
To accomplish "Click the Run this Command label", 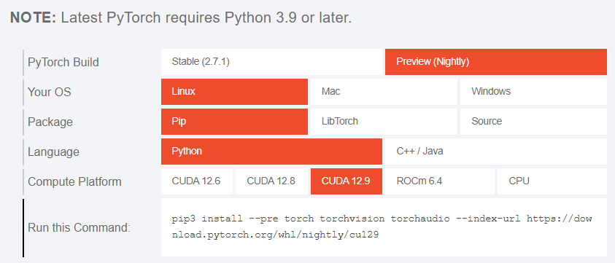I will pyautogui.click(x=79, y=228).
